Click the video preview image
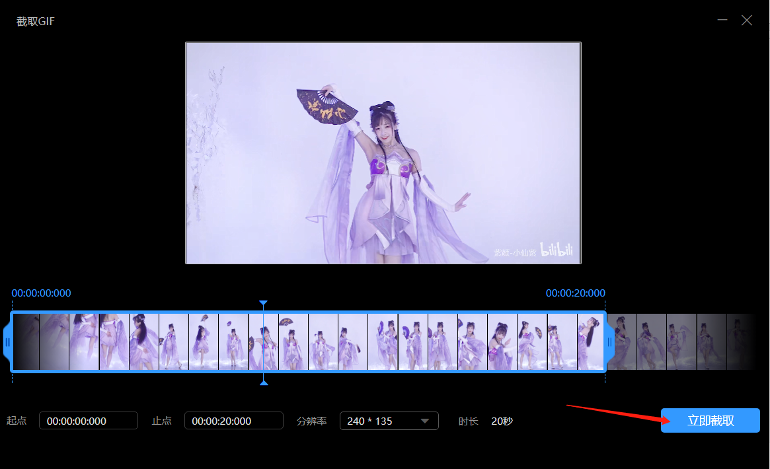Image resolution: width=770 pixels, height=469 pixels. coord(383,153)
